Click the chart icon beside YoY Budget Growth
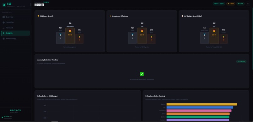This screenshot has width=253, height=122. click(x=182, y=16)
